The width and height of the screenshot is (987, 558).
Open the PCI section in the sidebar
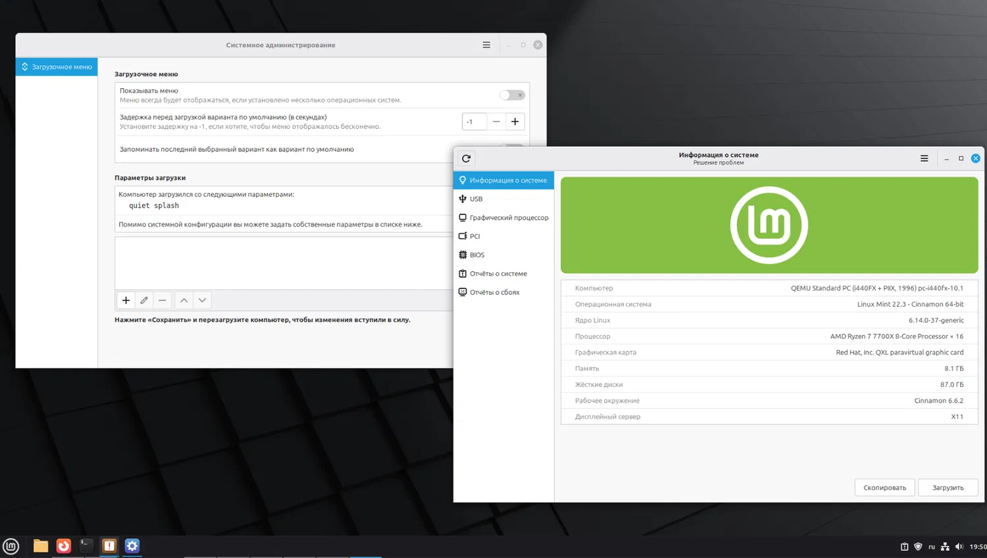pos(504,236)
